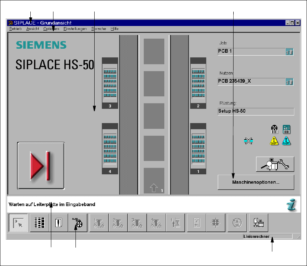Image resolution: width=307 pixels, height=266 pixels.
Task: Select feeder table 4 in machine view
Action: (110, 149)
